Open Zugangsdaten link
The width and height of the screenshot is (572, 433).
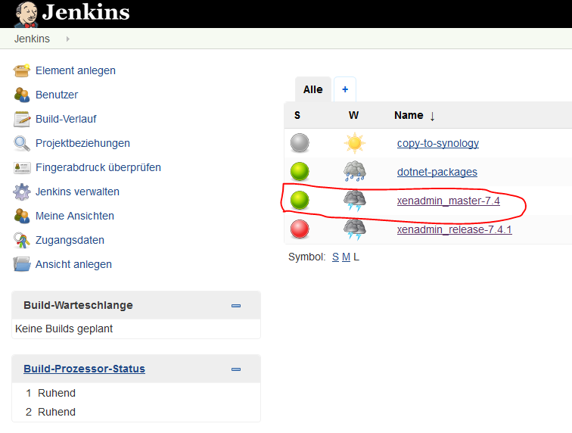click(x=70, y=240)
